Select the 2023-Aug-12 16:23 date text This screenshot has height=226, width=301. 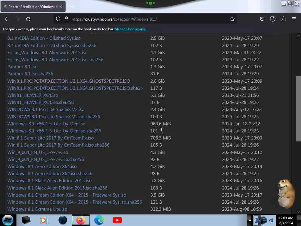click(242, 109)
